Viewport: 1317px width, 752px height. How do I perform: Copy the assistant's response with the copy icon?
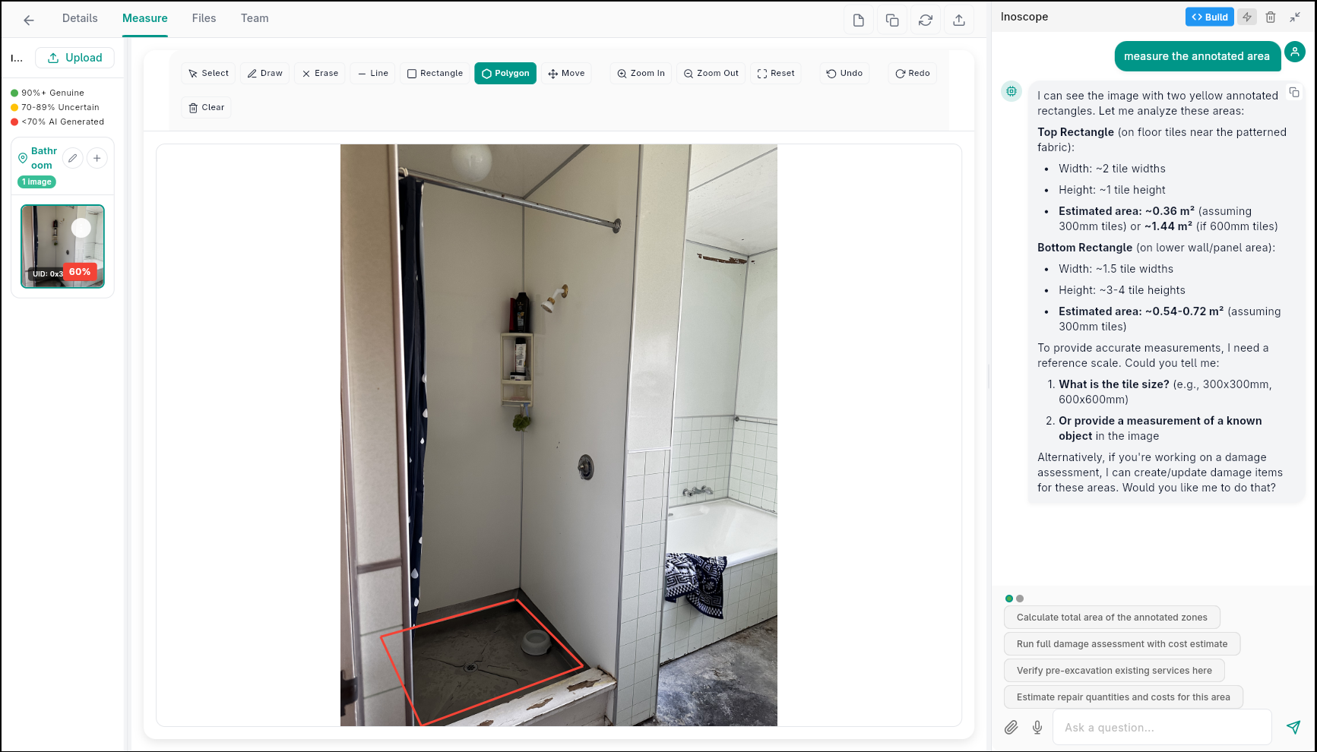[1295, 91]
